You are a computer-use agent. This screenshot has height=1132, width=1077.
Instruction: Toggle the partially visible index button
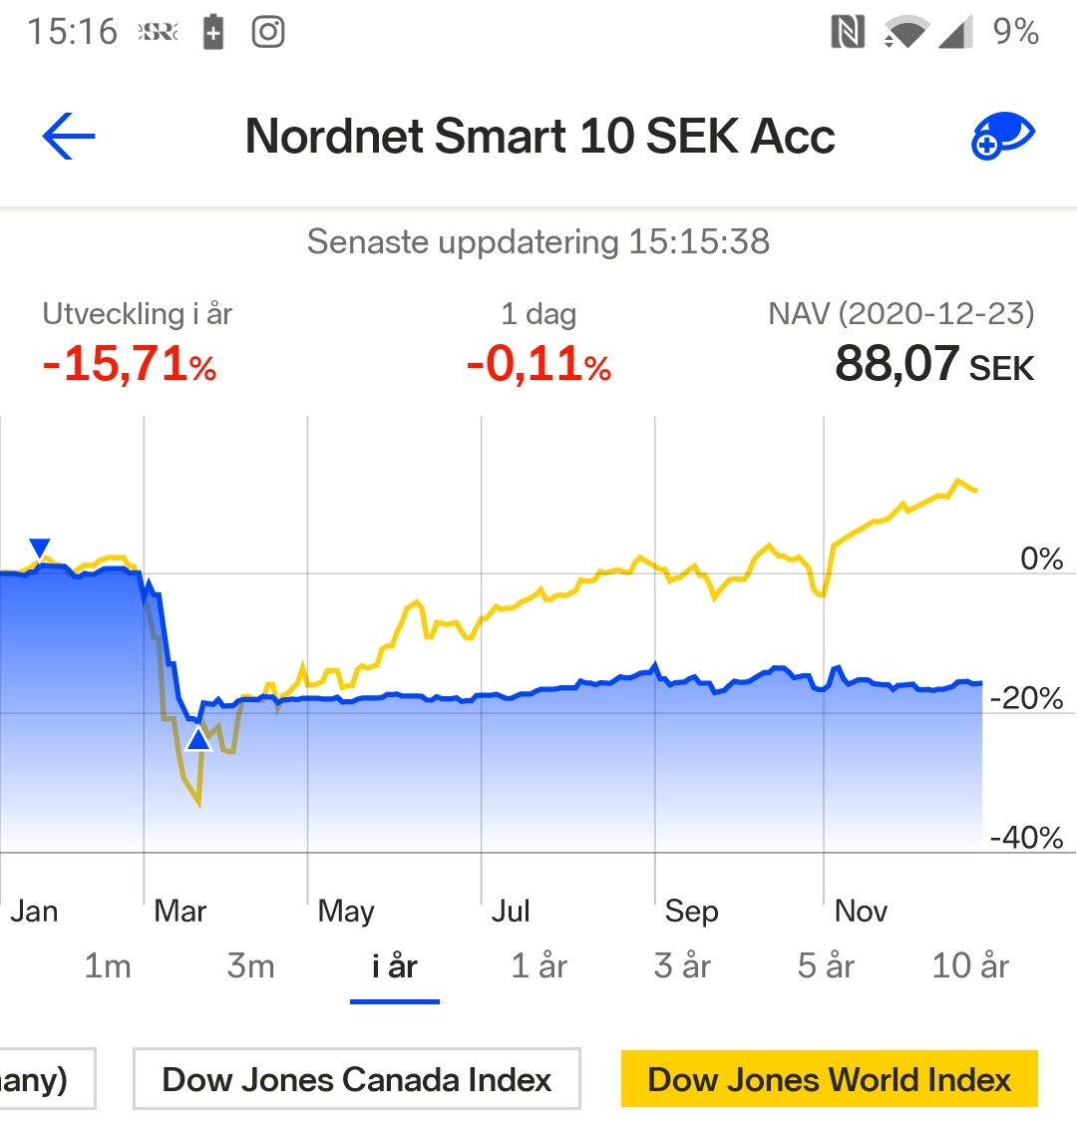(x=45, y=1079)
